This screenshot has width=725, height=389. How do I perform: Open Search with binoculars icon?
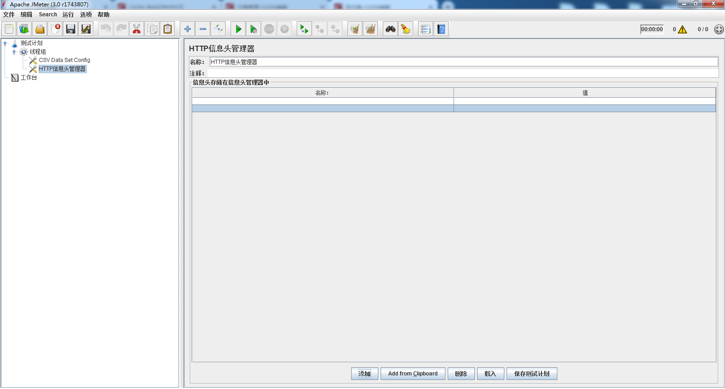pos(391,29)
